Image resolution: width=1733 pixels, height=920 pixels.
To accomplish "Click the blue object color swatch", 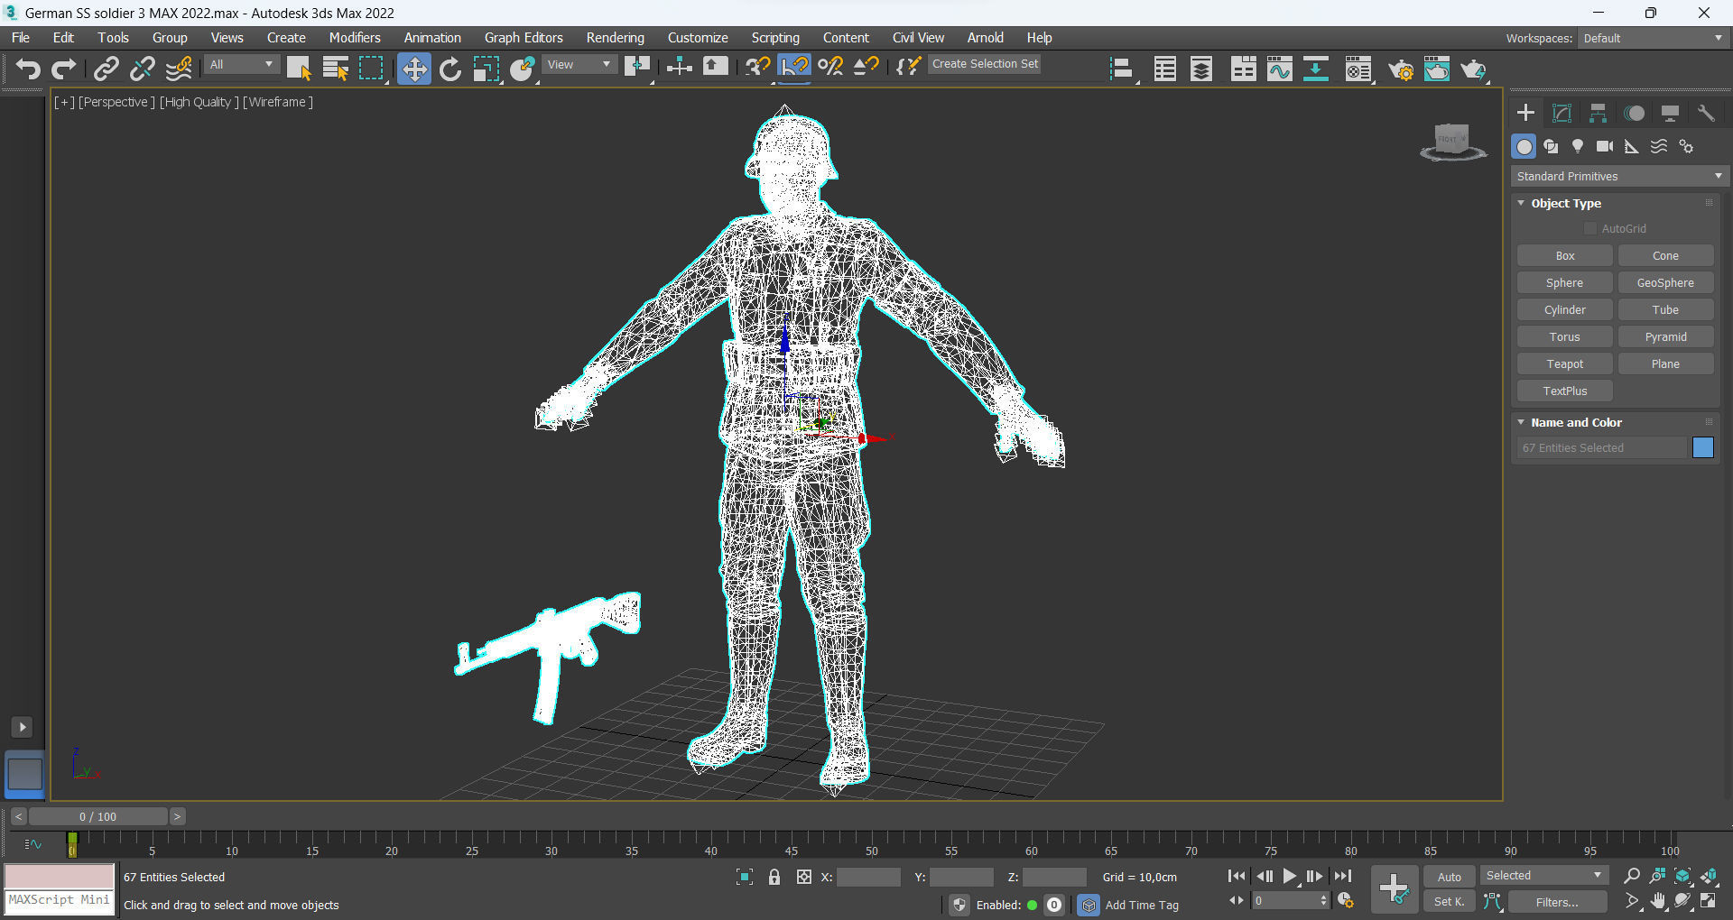I will [1702, 448].
